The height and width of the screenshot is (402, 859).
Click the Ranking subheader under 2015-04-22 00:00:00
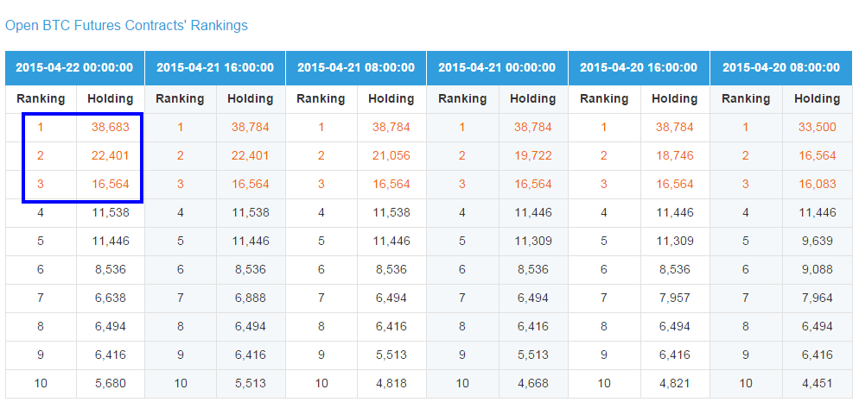[x=41, y=99]
